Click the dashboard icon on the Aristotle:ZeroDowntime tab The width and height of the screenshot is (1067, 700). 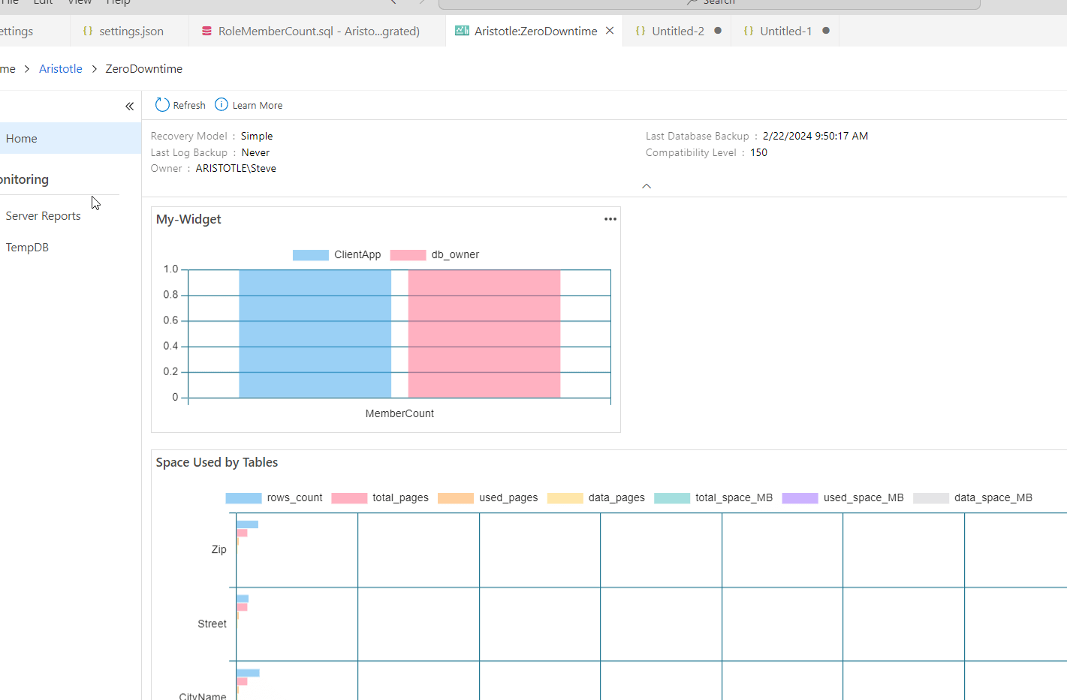coord(462,31)
